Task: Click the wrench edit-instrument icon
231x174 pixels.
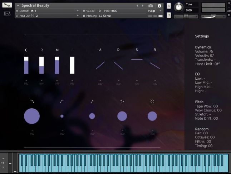Action: [x=7, y=5]
